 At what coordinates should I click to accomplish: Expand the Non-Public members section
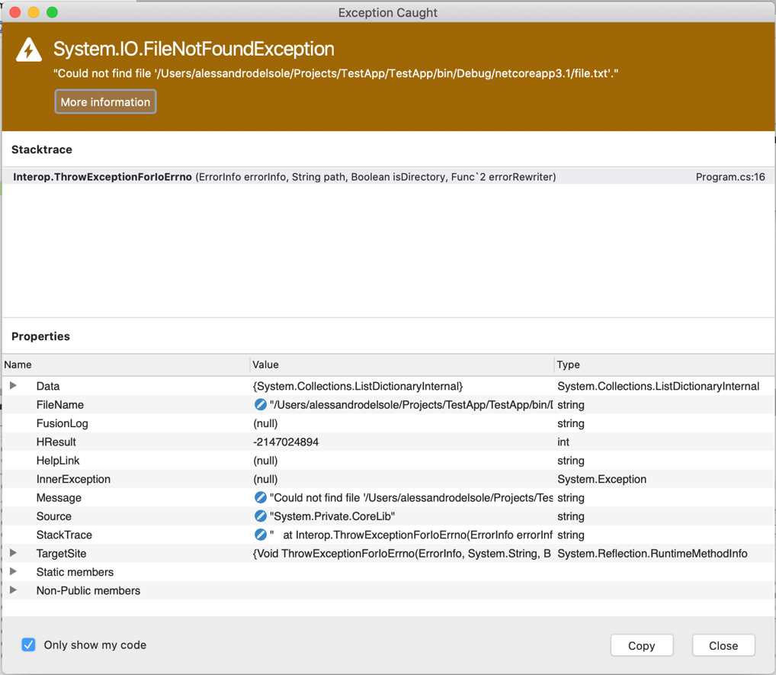[x=12, y=590]
